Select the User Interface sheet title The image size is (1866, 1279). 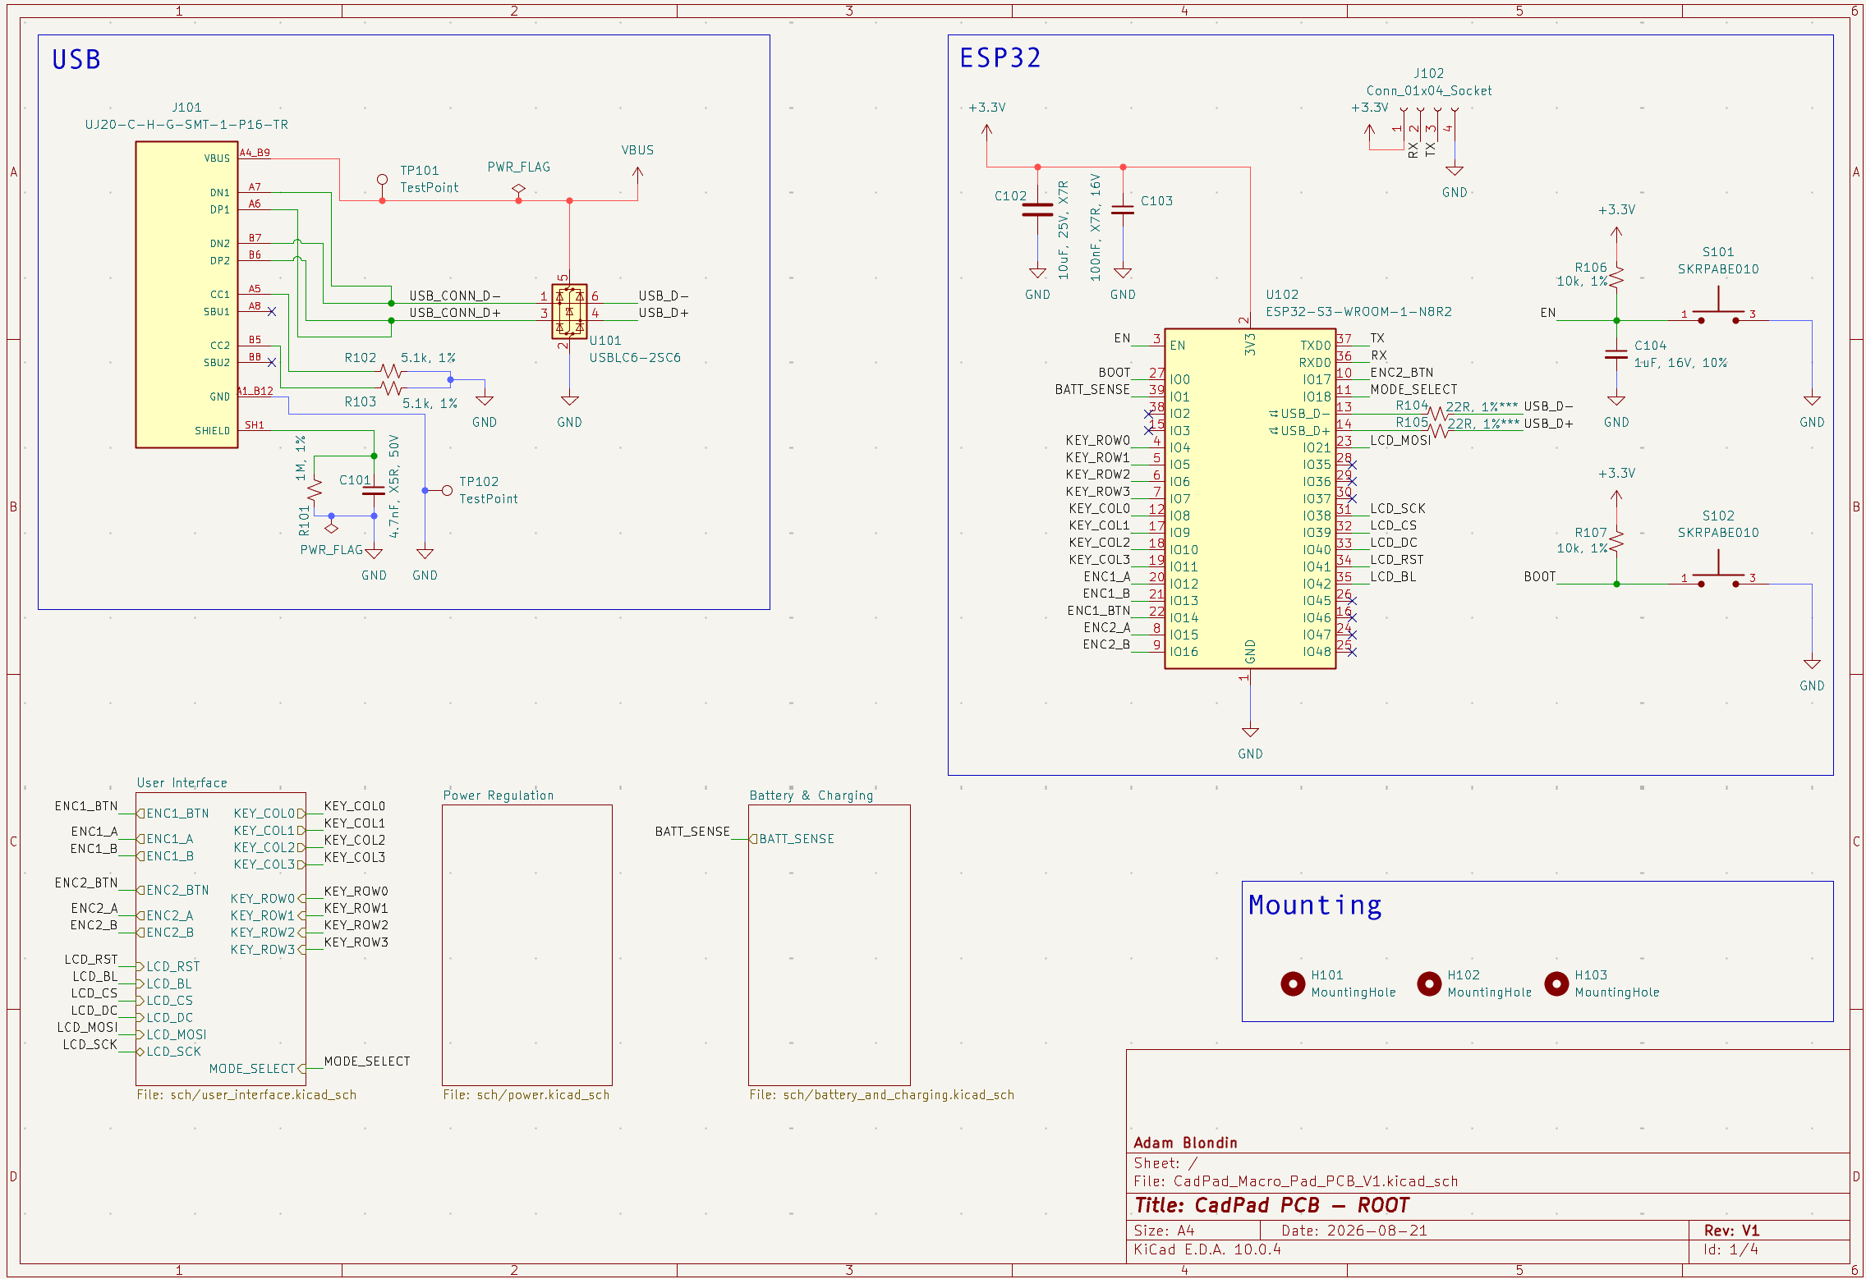(x=182, y=783)
